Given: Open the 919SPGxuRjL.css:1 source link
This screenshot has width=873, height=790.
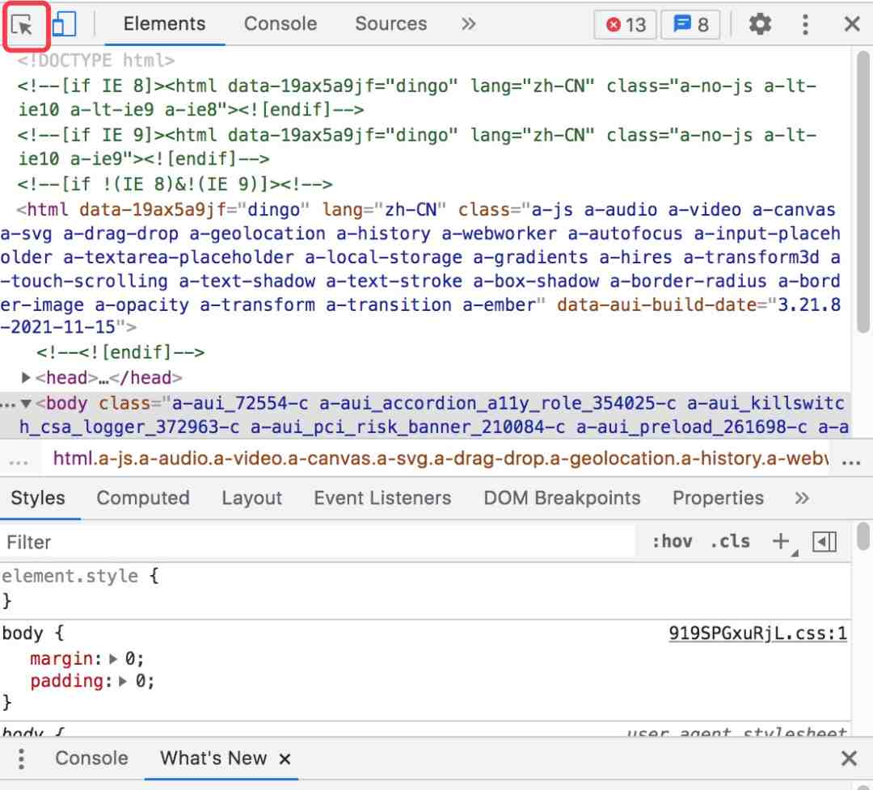Looking at the screenshot, I should point(757,633).
